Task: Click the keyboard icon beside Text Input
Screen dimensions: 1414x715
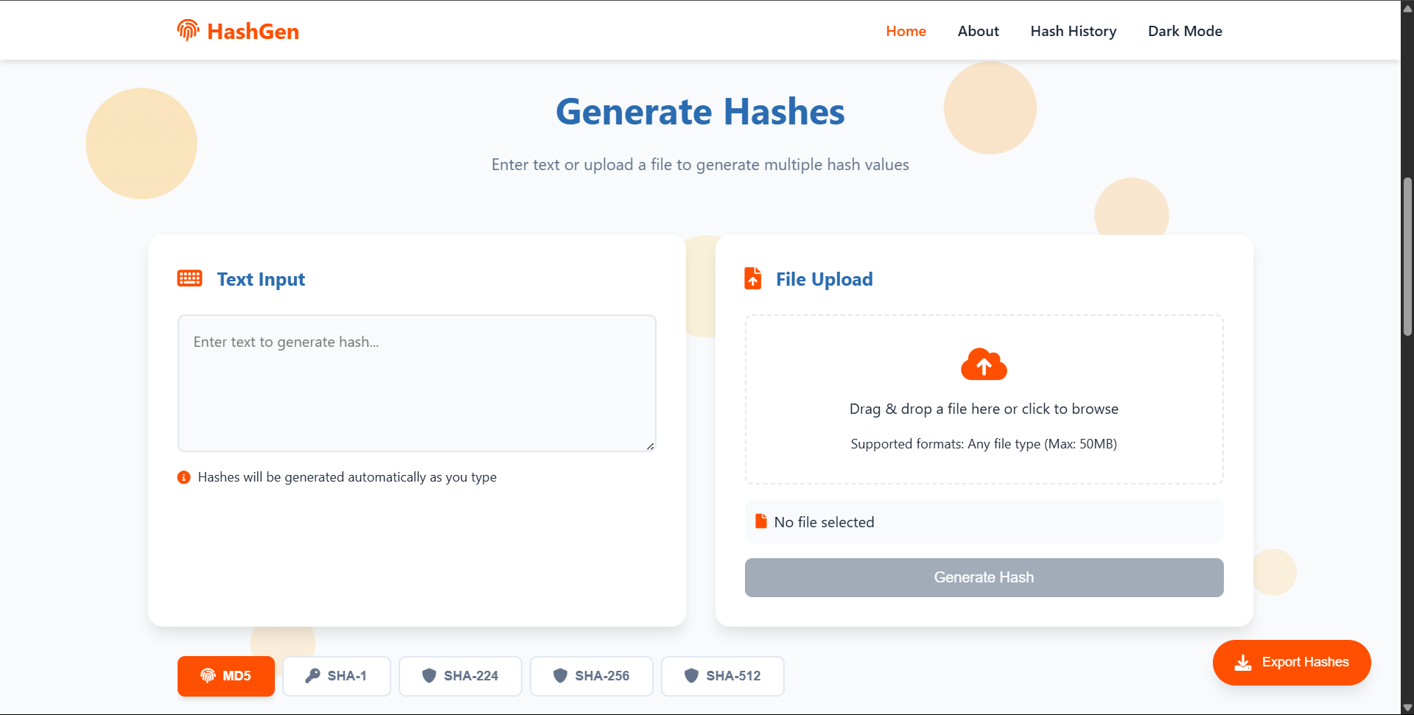Action: (189, 278)
